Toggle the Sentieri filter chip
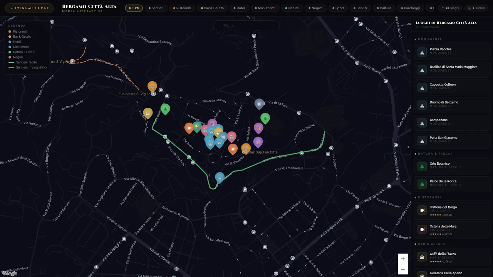 click(x=156, y=8)
